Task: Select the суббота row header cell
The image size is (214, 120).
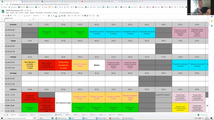Action: pos(13,89)
